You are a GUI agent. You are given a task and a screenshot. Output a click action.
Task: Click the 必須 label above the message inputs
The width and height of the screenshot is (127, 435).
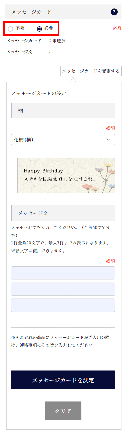111,261
